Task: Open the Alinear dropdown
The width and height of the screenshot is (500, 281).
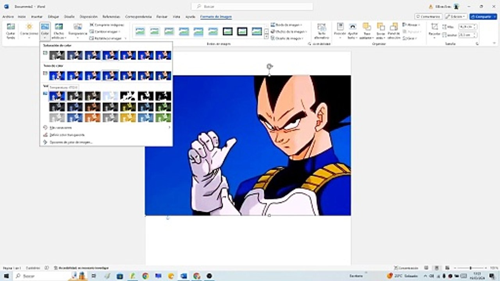Action: 411,25
